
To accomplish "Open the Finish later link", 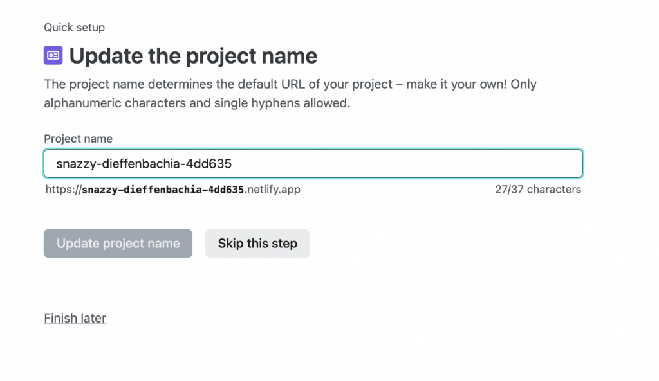I will click(75, 318).
